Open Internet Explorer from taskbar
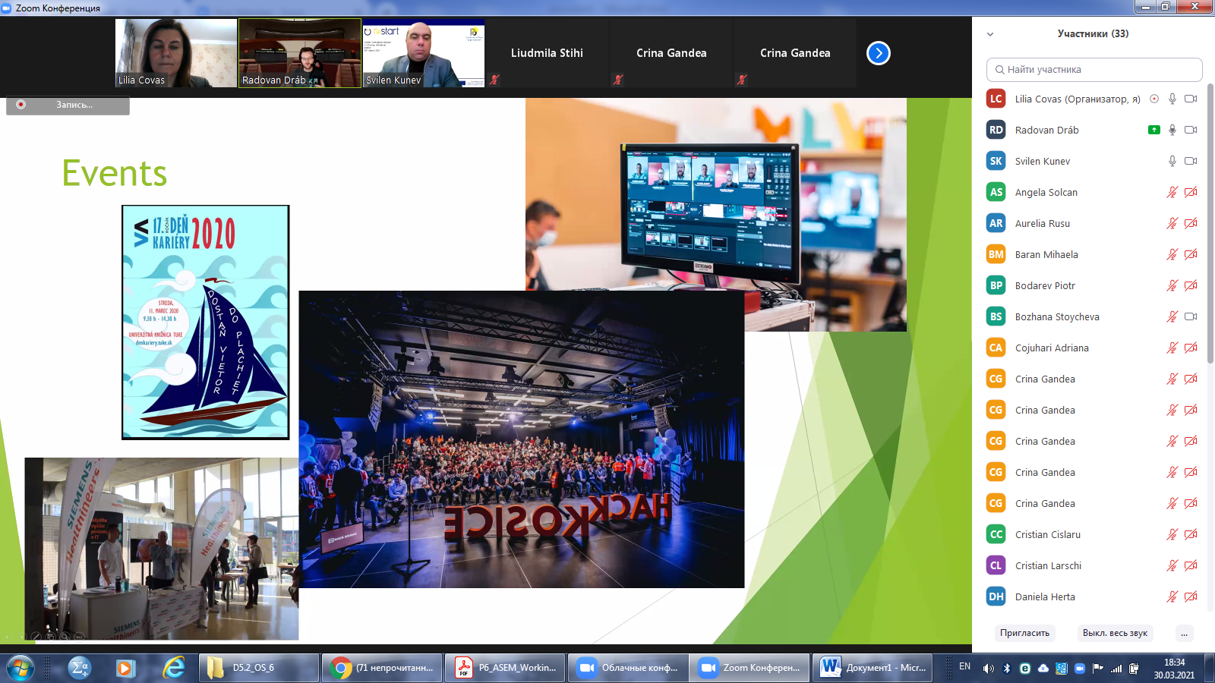The width and height of the screenshot is (1215, 683). point(174,668)
